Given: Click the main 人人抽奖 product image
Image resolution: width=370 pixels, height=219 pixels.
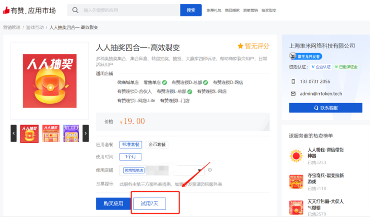Looking at the screenshot, I should [x=50, y=81].
